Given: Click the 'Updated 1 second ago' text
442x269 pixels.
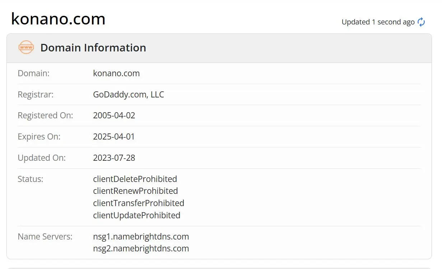Looking at the screenshot, I should [x=378, y=22].
